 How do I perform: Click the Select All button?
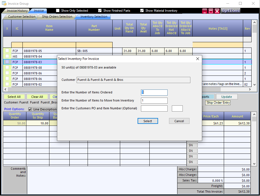click(14, 97)
